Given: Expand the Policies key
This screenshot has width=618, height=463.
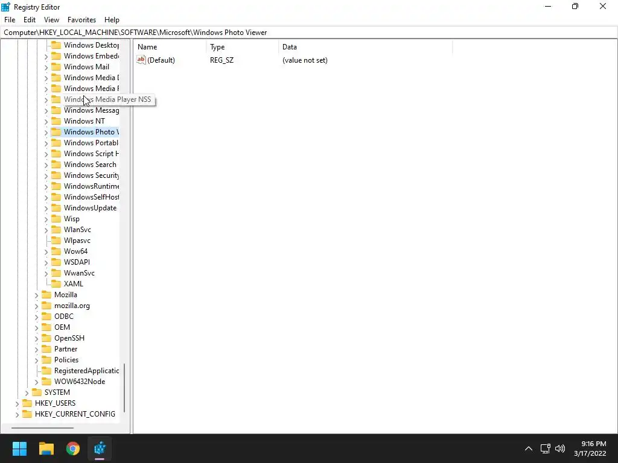Looking at the screenshot, I should (36, 360).
